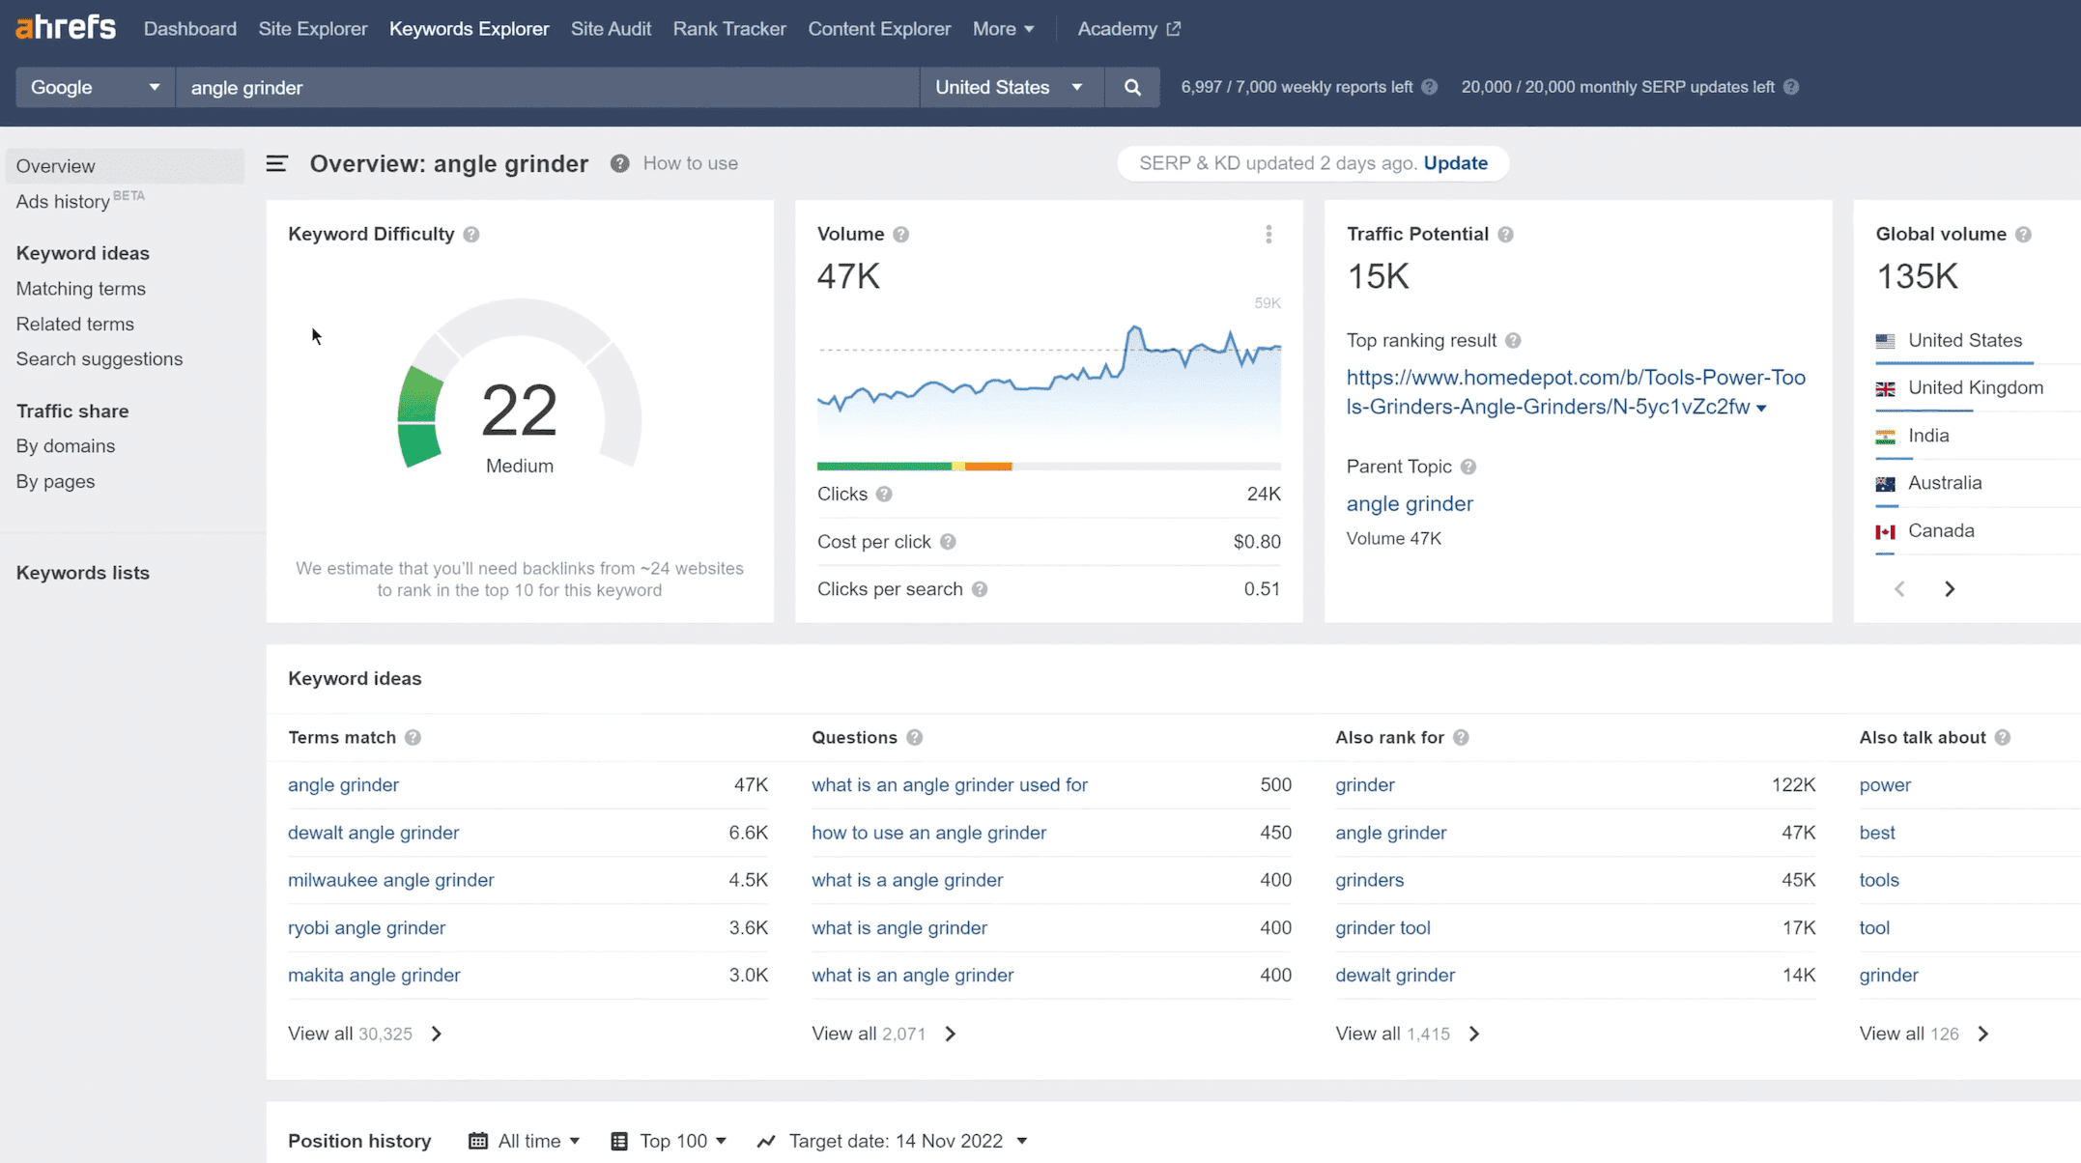Open the More menu in top navigation
The image size is (2081, 1163).
1003,29
